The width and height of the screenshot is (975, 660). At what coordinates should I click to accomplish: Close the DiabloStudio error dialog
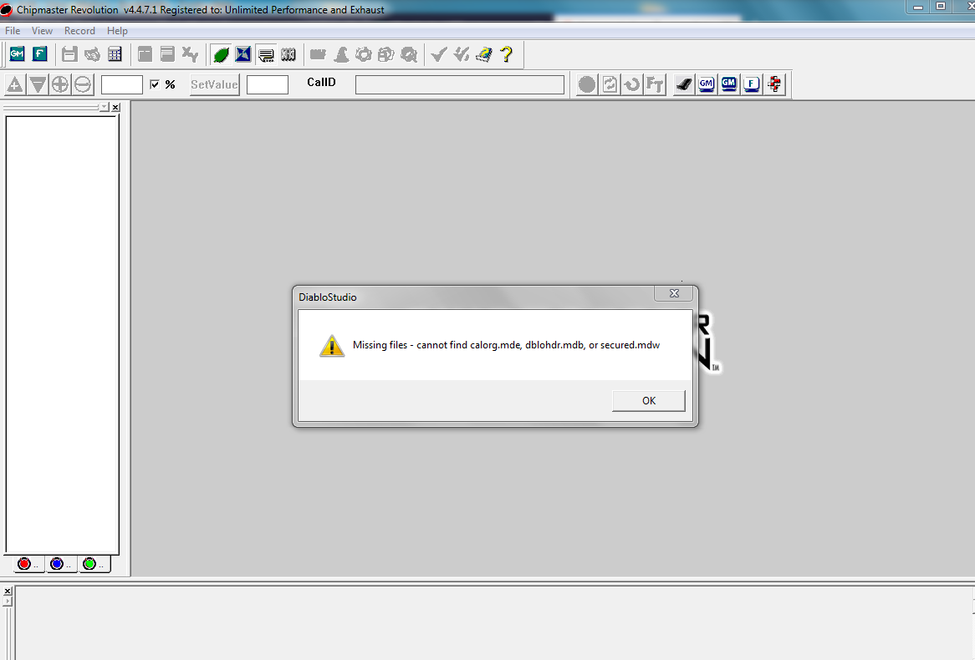[673, 293]
